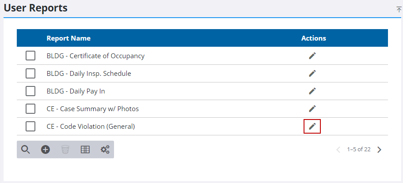
Task: Edit CE - Case Summary w/ Photos
Action: [312, 109]
